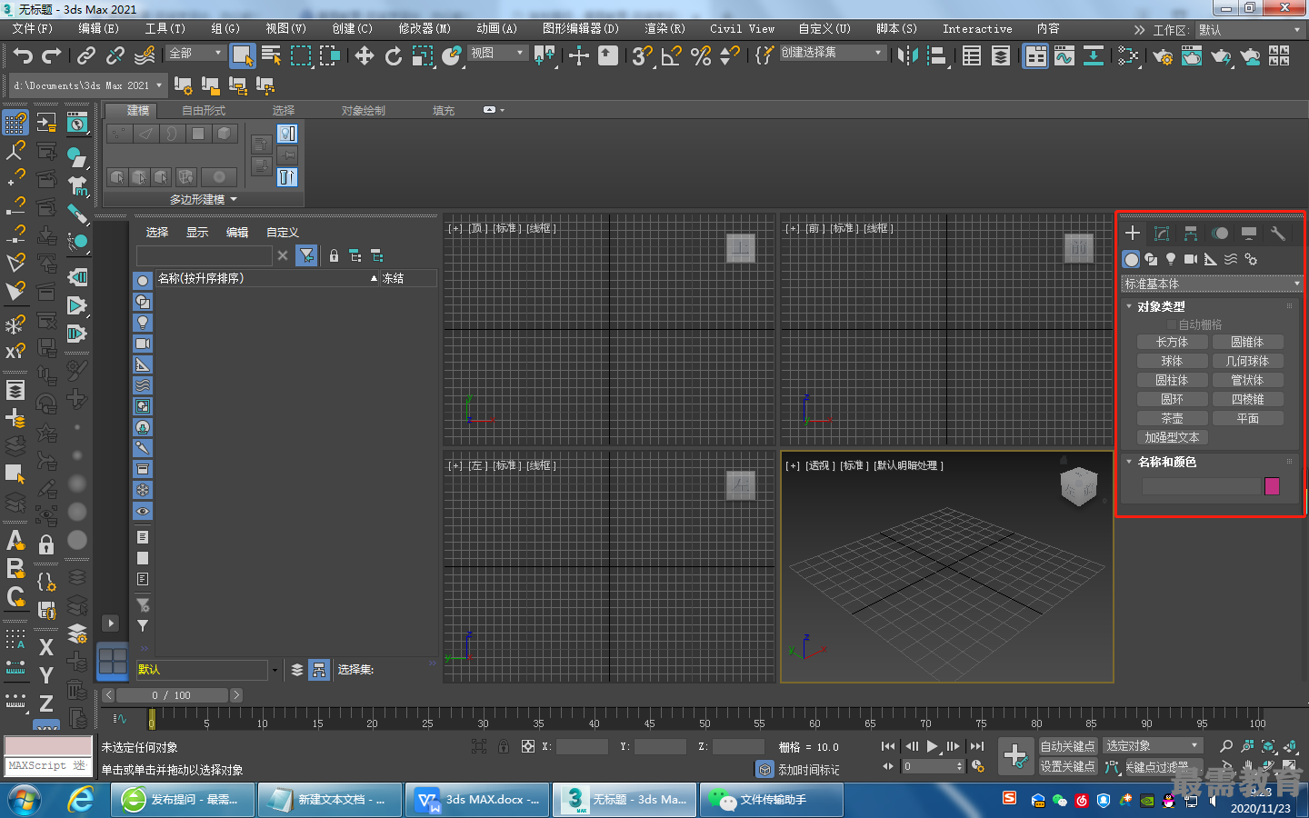Activate the Select and Link chain icon

coord(86,56)
